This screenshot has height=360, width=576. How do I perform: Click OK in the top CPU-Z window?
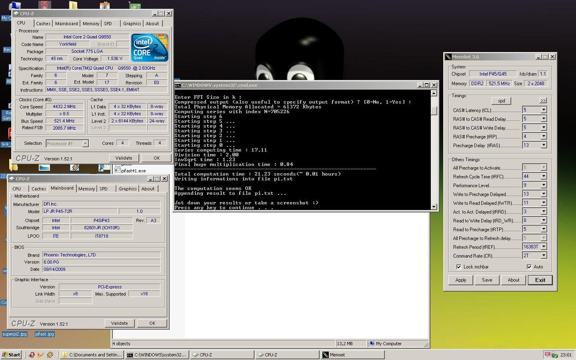[x=156, y=158]
